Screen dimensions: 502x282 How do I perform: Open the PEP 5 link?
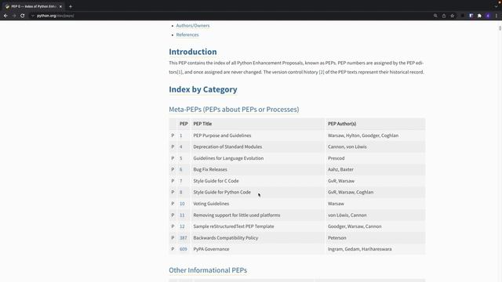point(181,158)
